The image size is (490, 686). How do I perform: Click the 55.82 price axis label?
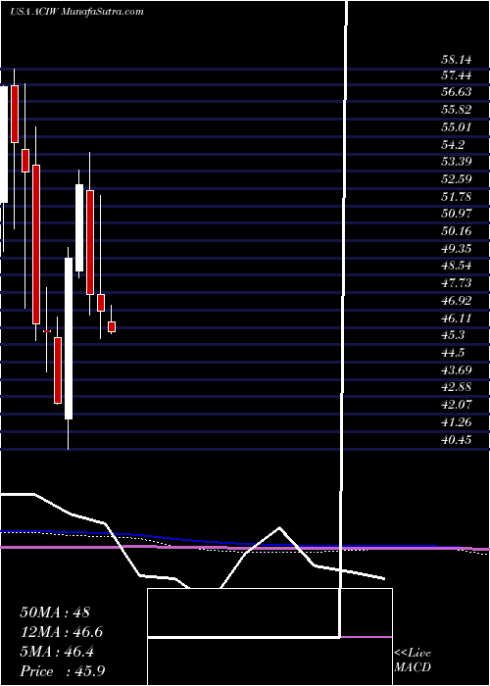point(457,110)
